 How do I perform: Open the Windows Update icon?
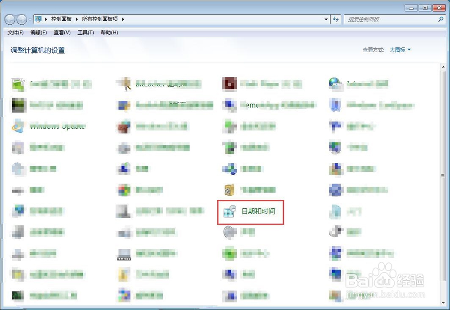pos(18,126)
